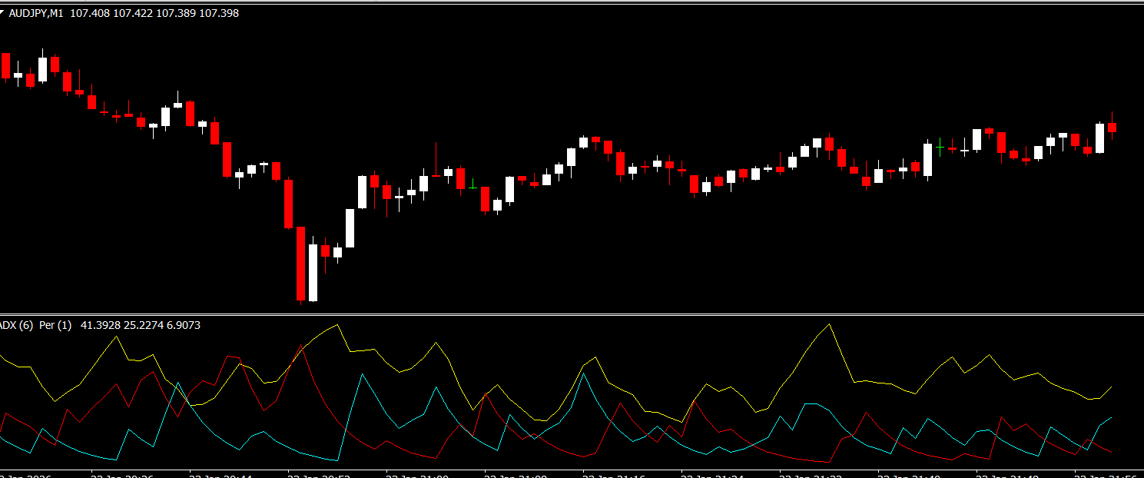Click the close price value 107.398

218,13
